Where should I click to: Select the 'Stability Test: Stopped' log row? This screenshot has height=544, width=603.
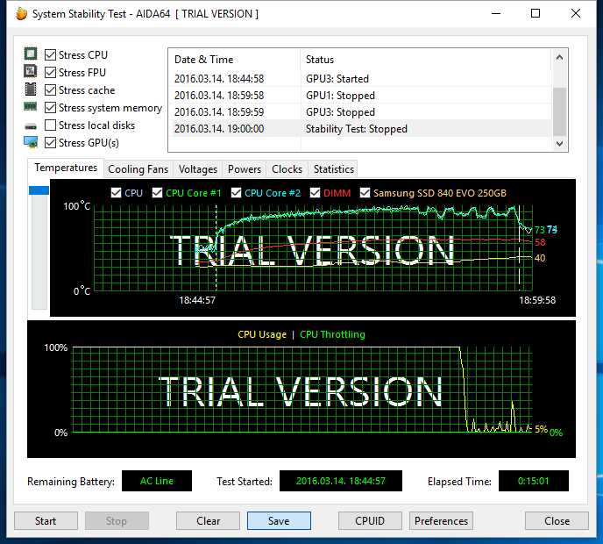(x=360, y=129)
